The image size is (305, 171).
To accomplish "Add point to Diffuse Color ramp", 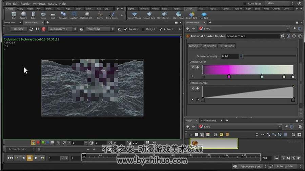I will (198, 68).
